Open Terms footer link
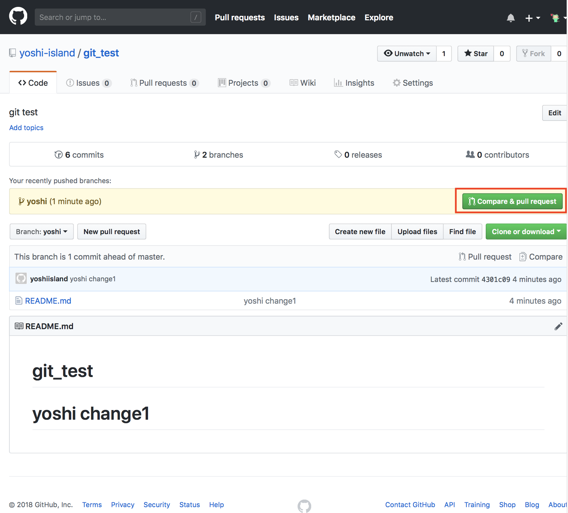The height and width of the screenshot is (513, 568). (92, 505)
